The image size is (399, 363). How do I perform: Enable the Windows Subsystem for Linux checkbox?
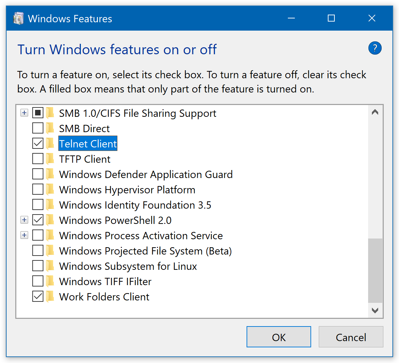coord(38,266)
